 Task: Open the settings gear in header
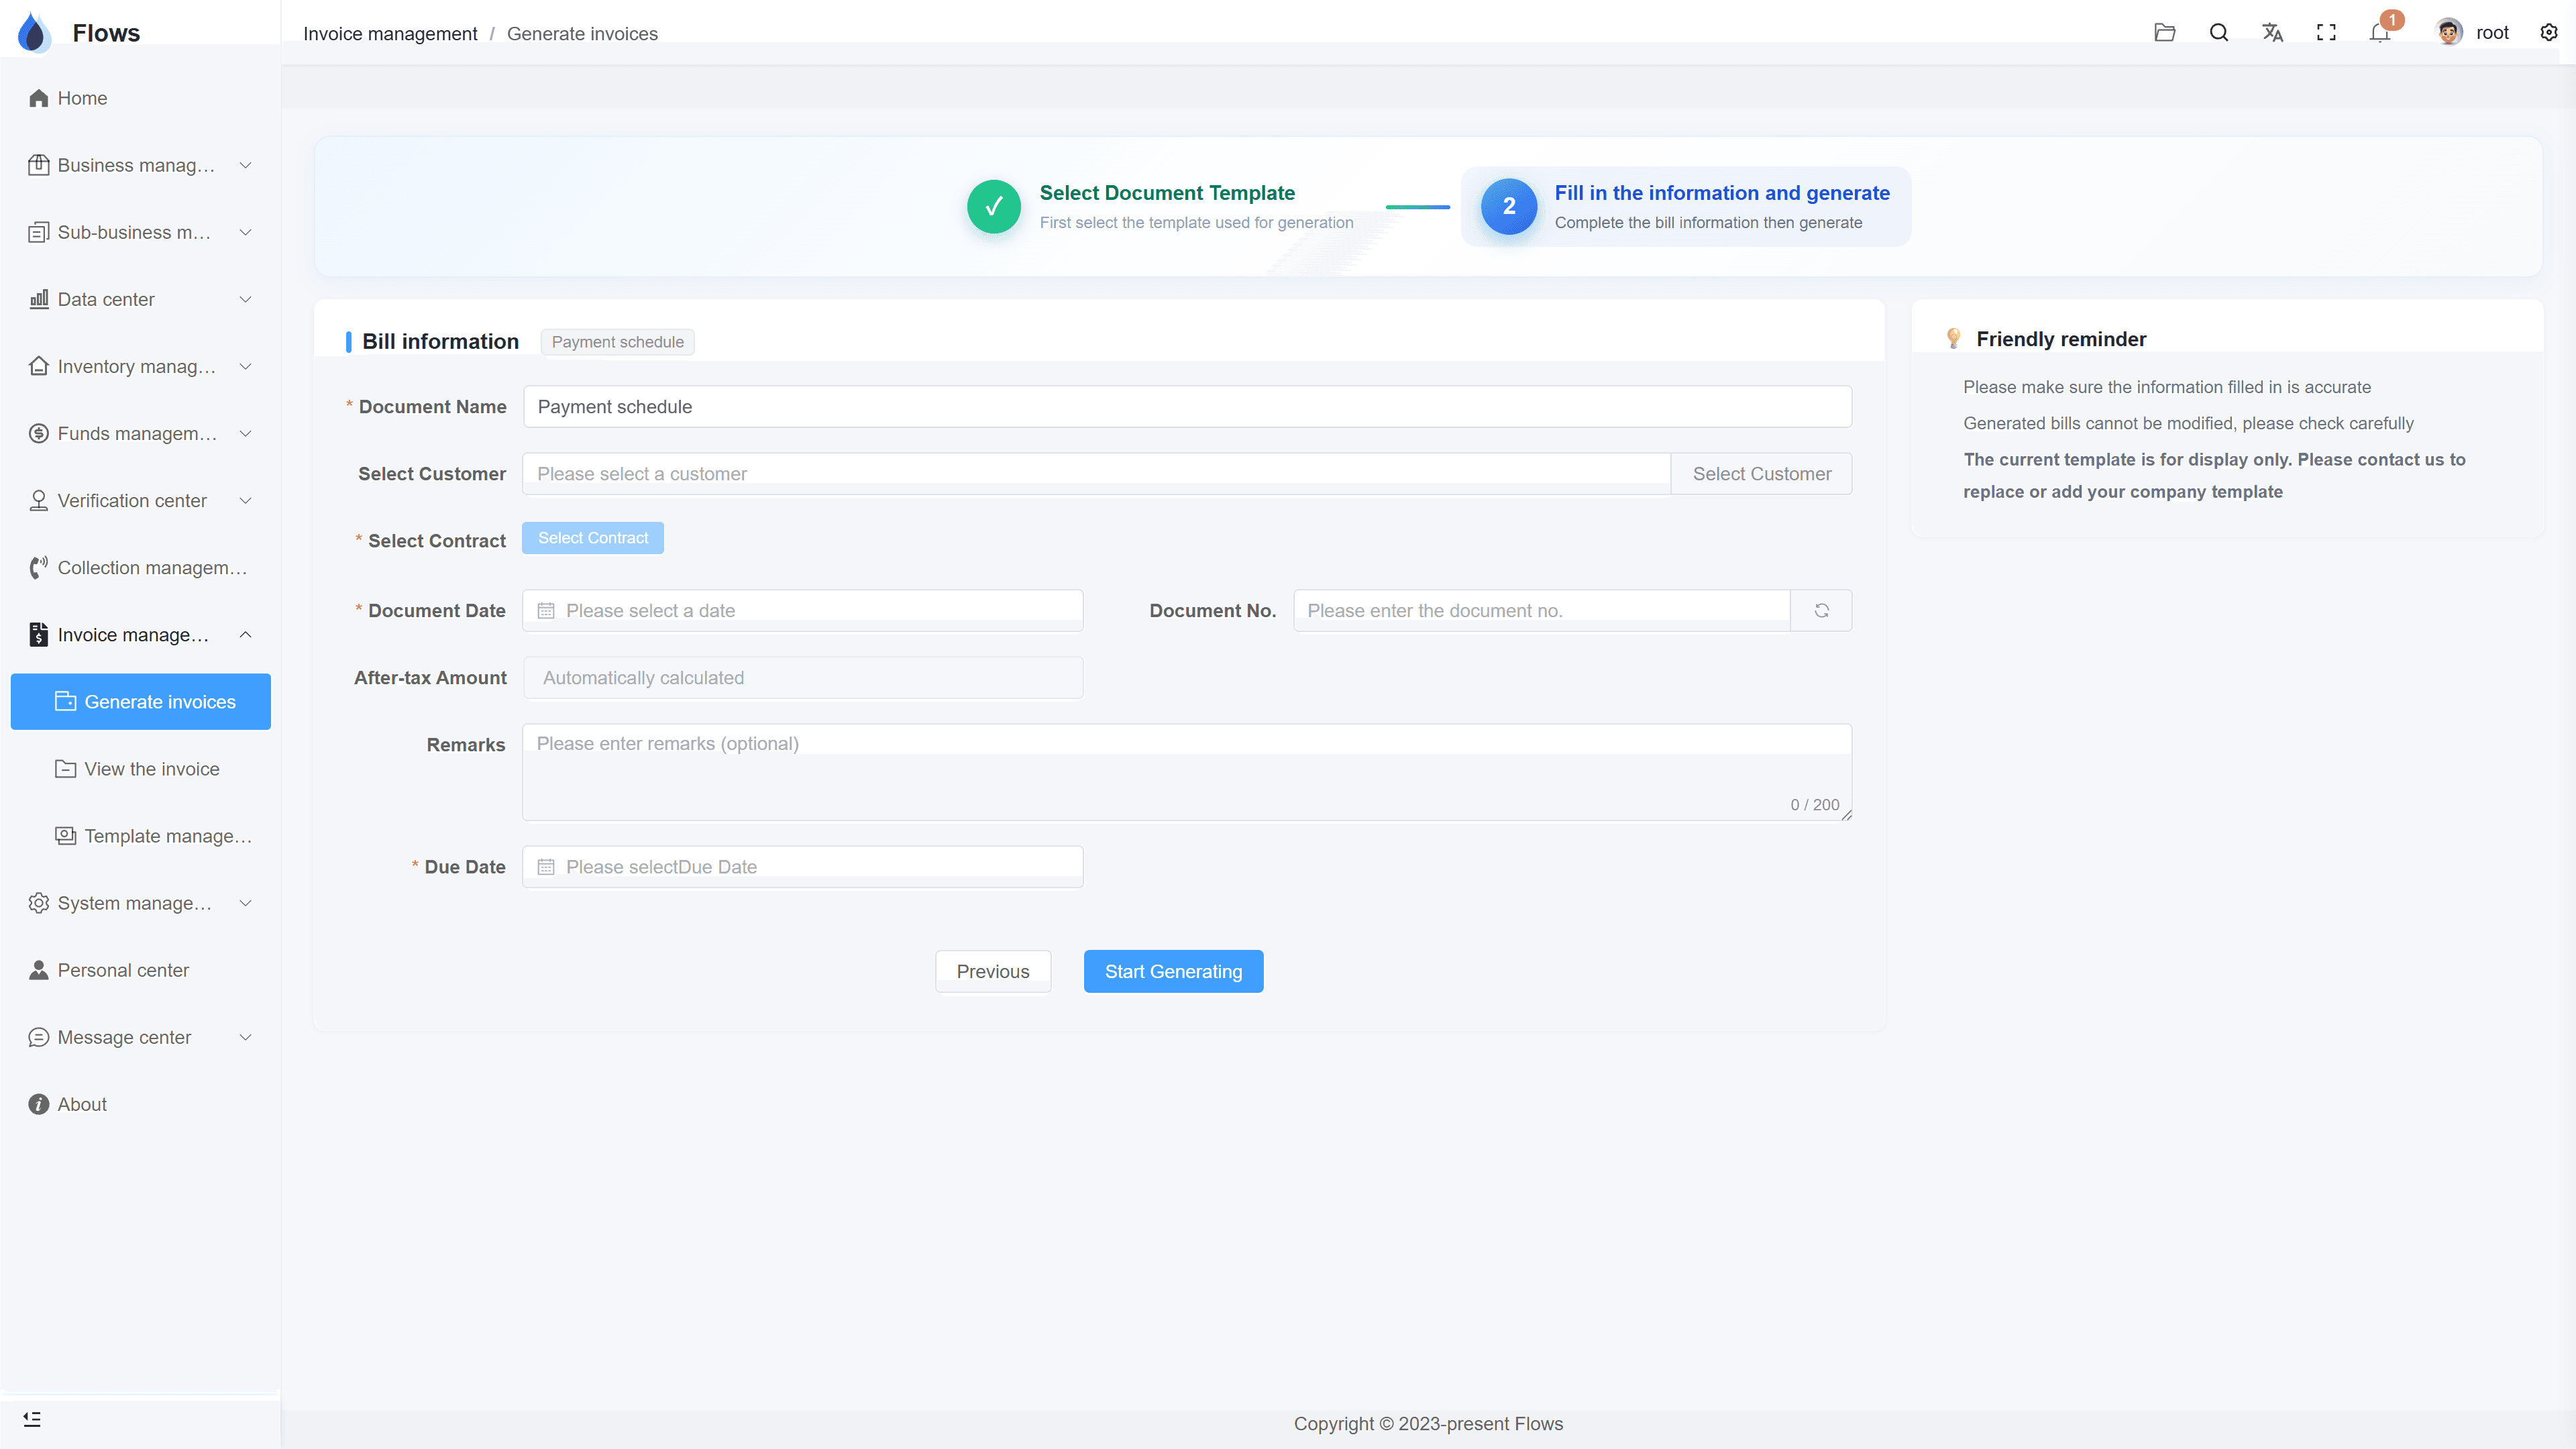(x=2549, y=33)
